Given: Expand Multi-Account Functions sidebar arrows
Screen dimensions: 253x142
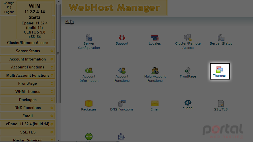Looking at the screenshot, I should click(52, 75).
